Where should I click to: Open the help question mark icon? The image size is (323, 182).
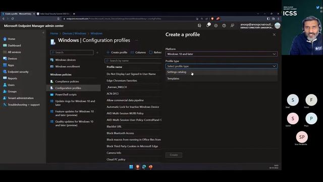coord(224,26)
